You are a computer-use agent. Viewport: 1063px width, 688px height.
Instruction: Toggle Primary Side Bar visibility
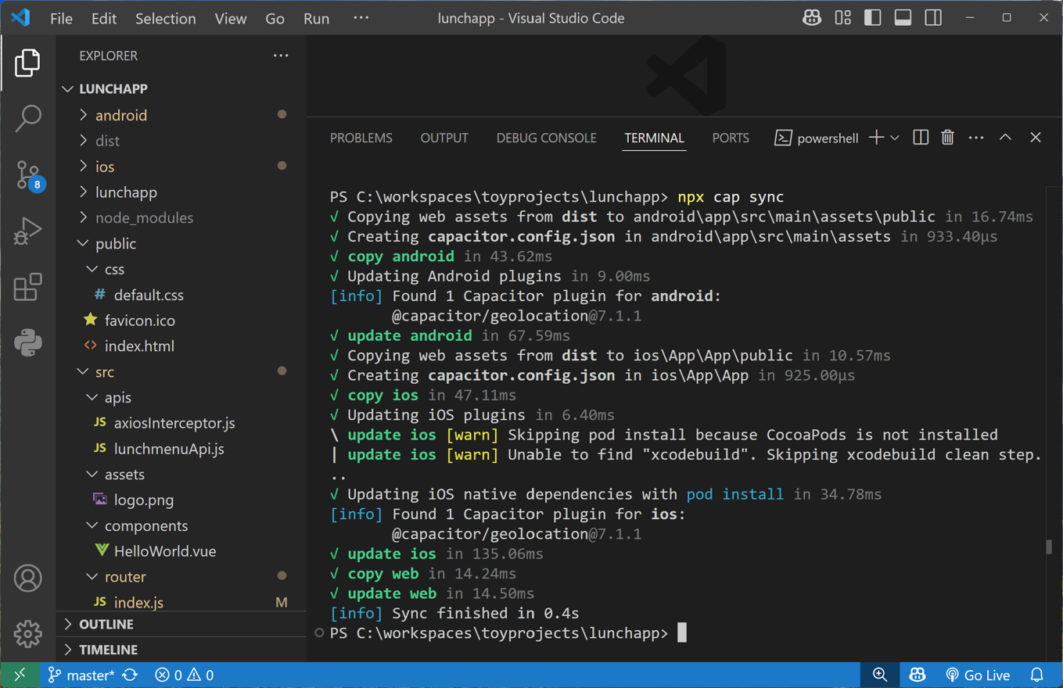(873, 18)
